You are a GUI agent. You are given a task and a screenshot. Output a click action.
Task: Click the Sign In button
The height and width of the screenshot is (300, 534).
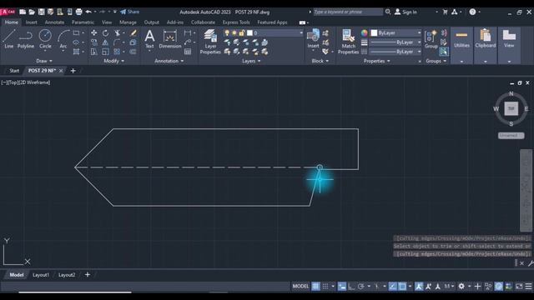click(x=406, y=12)
